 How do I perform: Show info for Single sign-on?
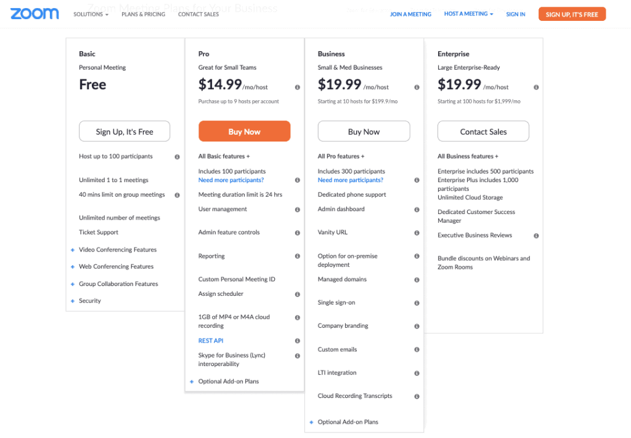click(x=417, y=303)
